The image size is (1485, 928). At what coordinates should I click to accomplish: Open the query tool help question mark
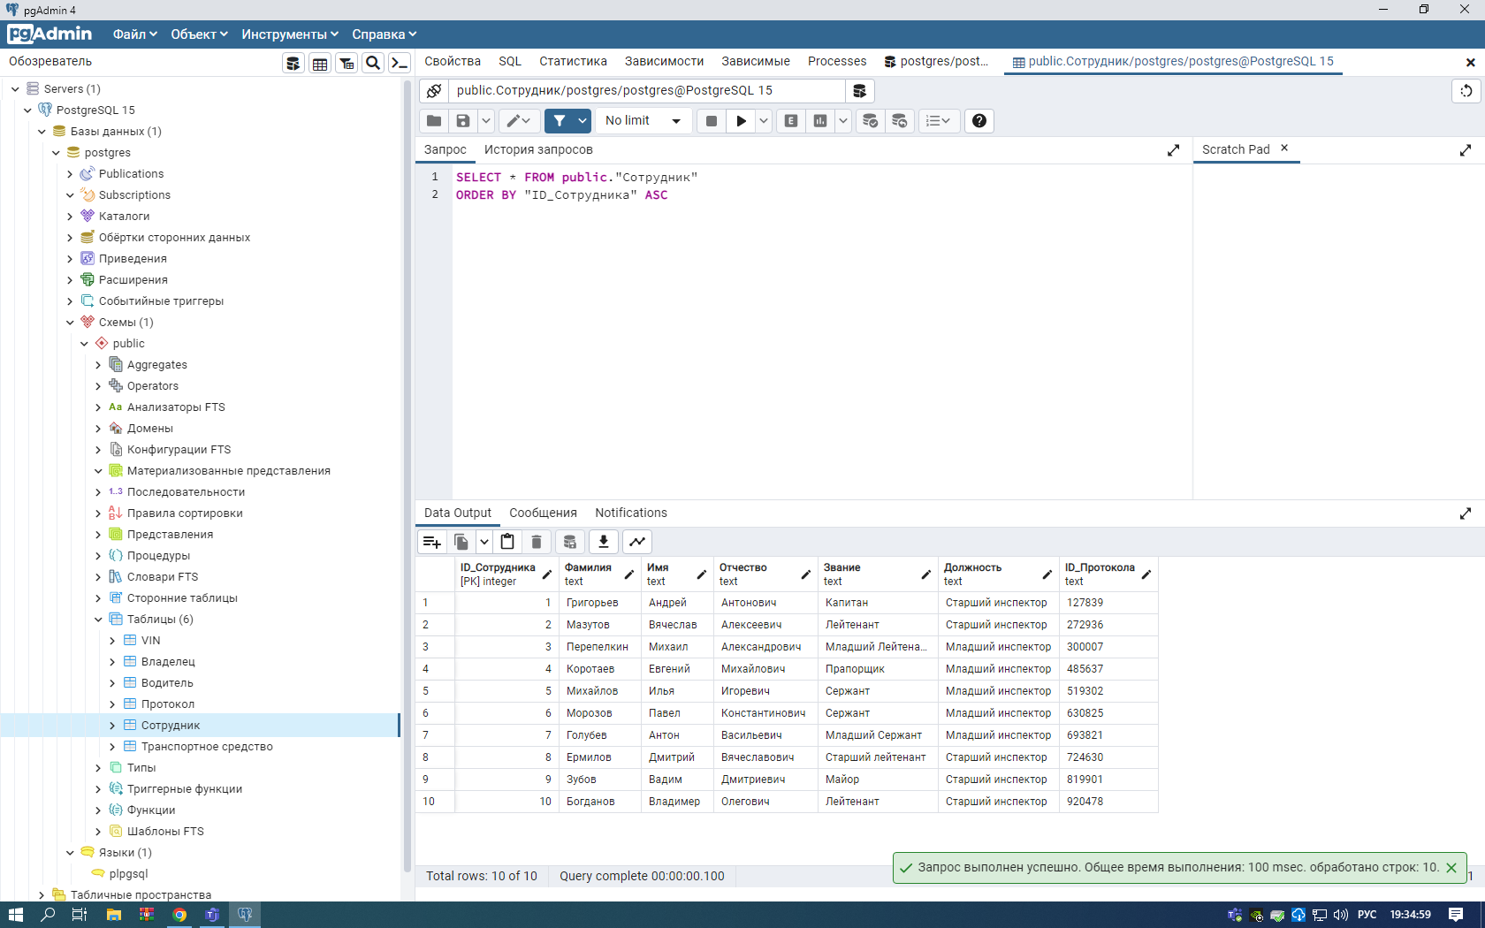979,121
